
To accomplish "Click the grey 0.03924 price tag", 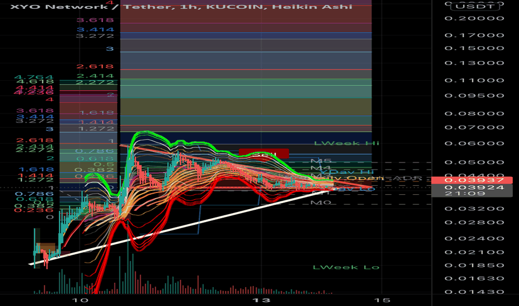I will coord(472,187).
